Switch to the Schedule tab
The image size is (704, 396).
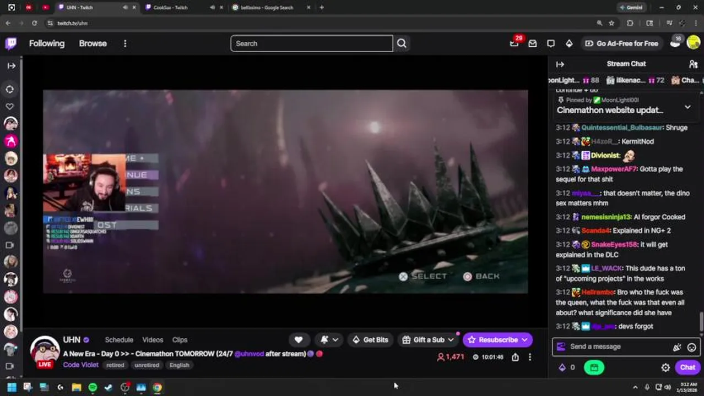pos(119,340)
